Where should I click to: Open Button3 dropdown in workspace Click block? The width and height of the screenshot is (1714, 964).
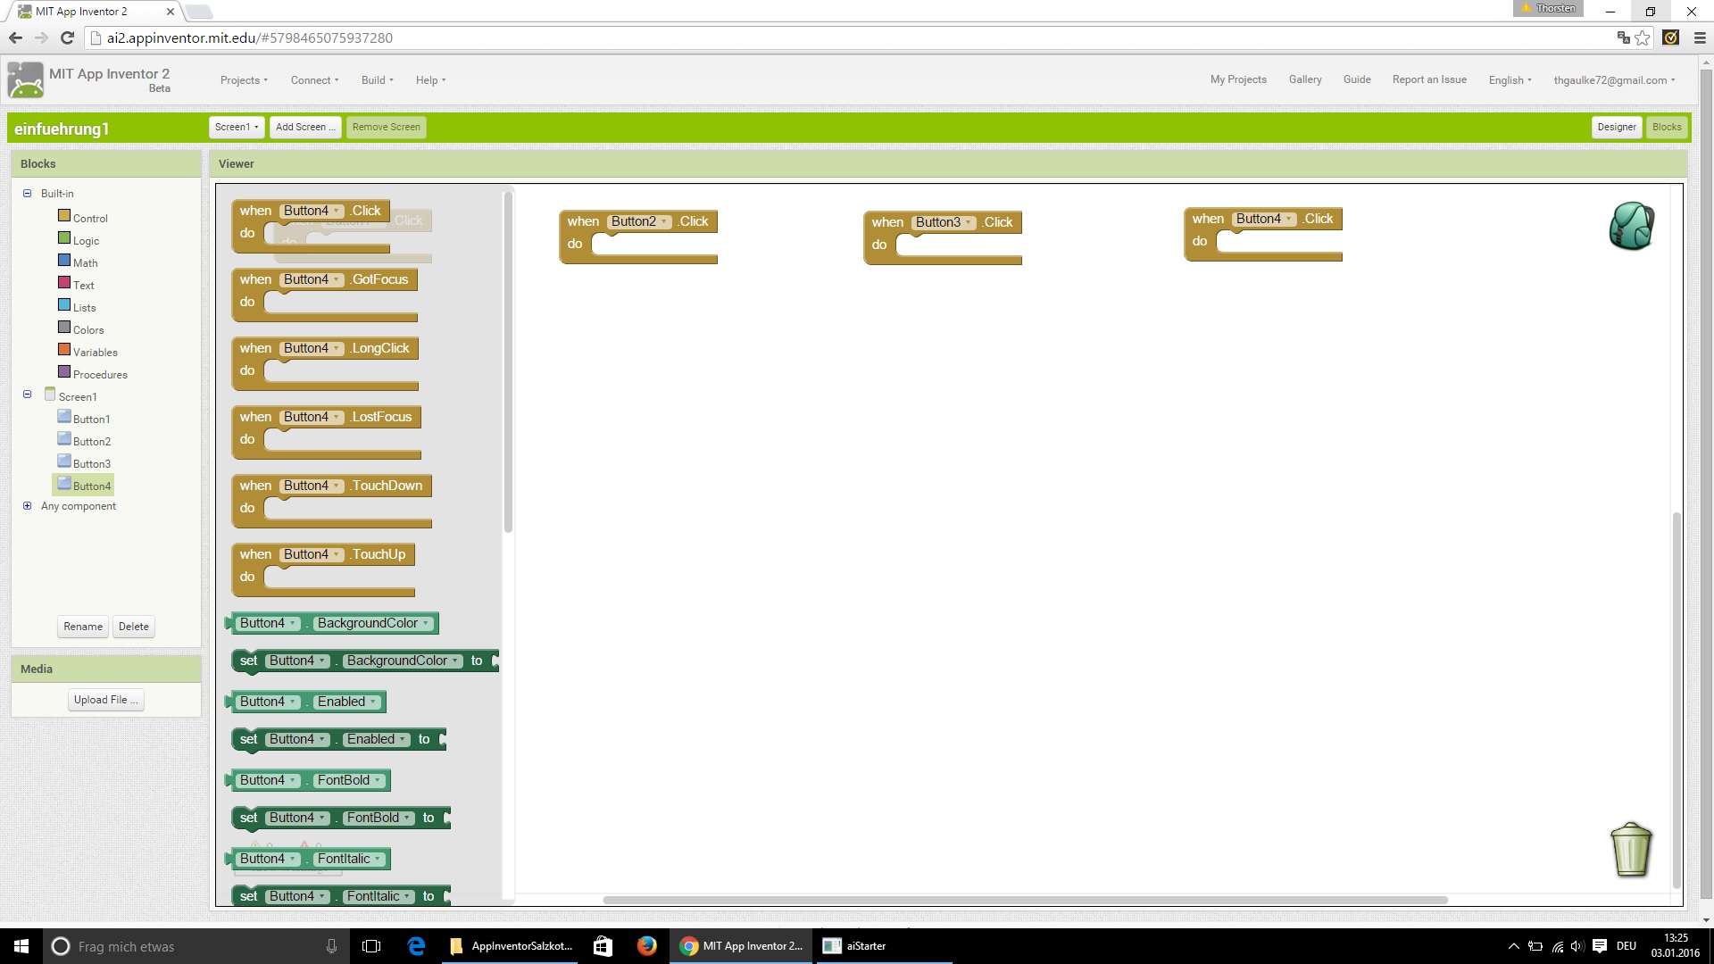(x=944, y=222)
